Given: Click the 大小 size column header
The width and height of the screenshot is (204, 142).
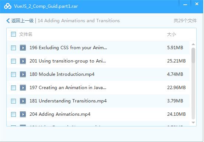Looking at the screenshot, I should pos(171,34).
